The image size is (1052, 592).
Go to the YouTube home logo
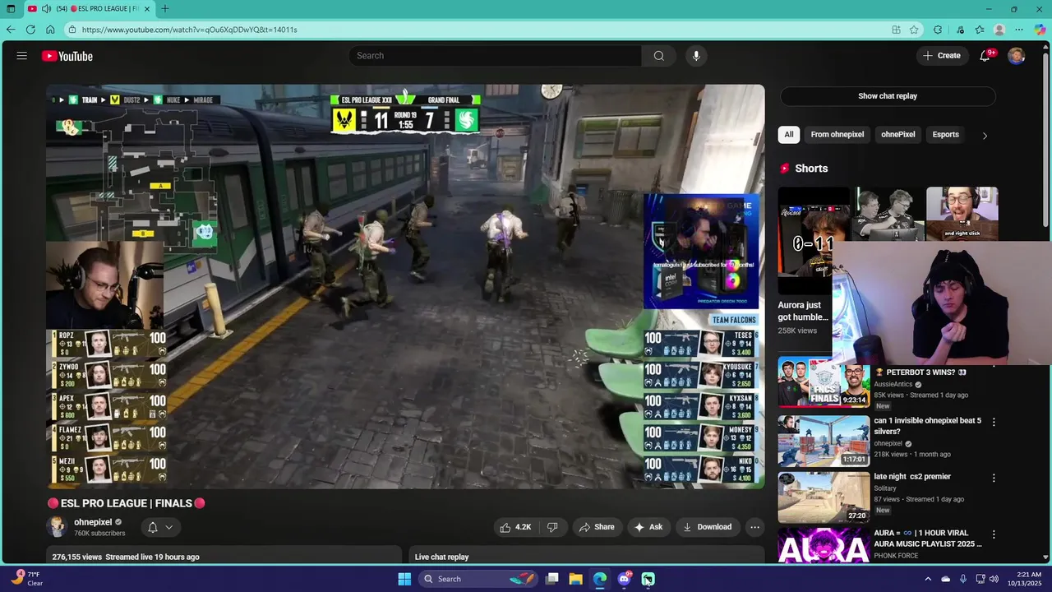coord(67,56)
